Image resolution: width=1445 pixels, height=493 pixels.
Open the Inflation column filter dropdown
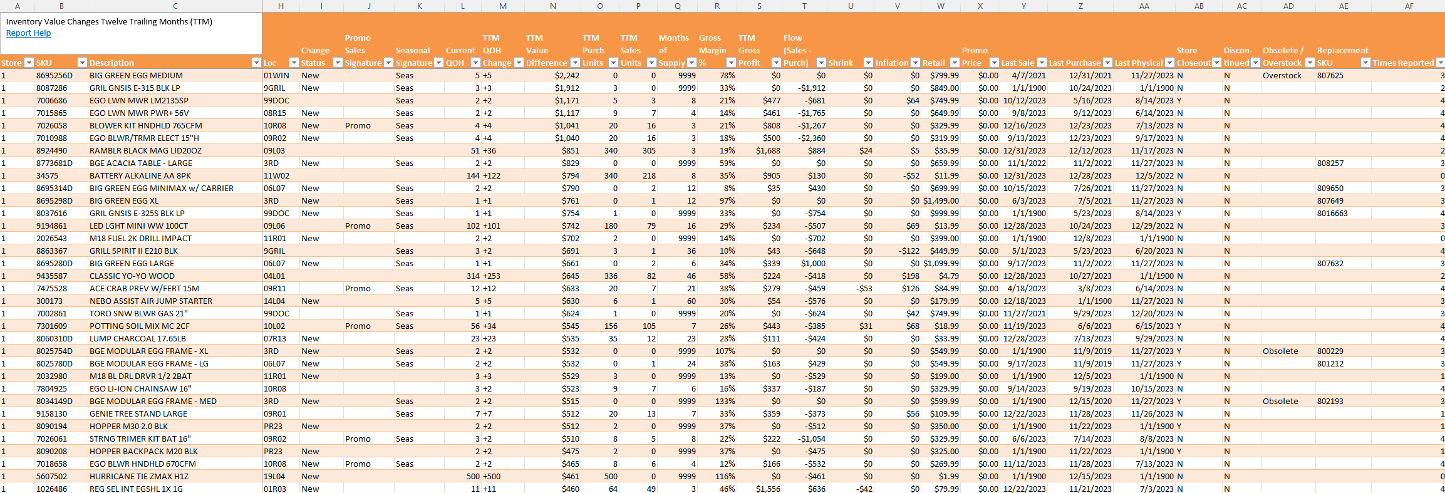915,63
